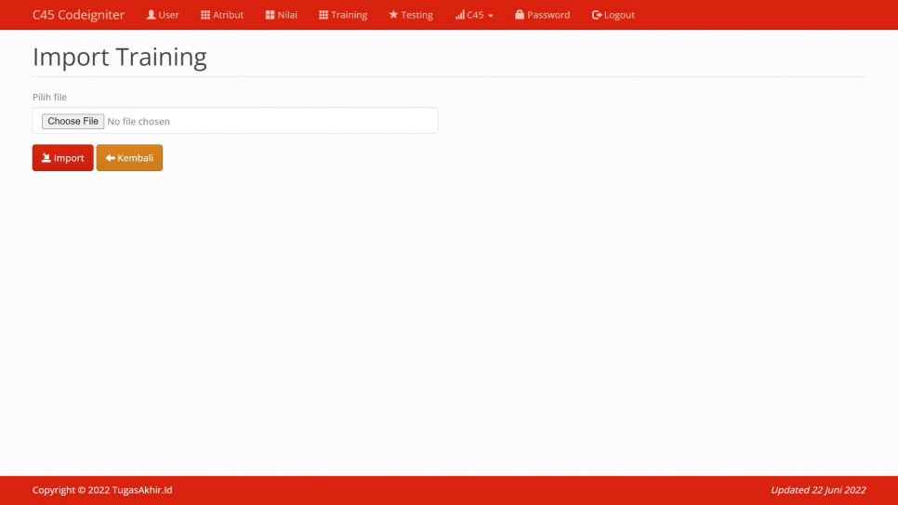
Task: Click the import icon inside the red button
Action: [46, 158]
